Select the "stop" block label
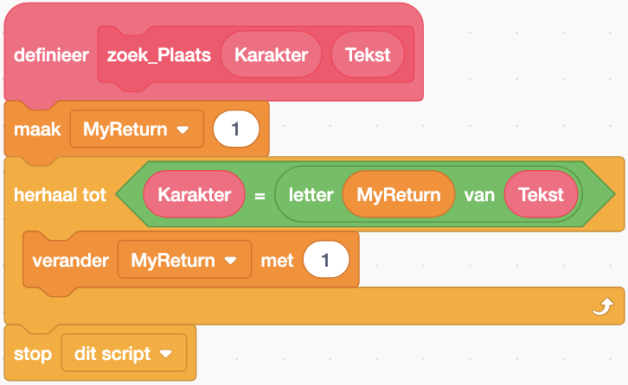 coord(33,354)
